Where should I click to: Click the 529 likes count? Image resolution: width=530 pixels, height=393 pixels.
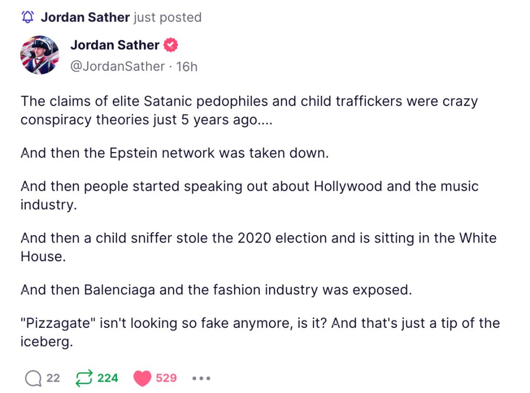pyautogui.click(x=166, y=378)
